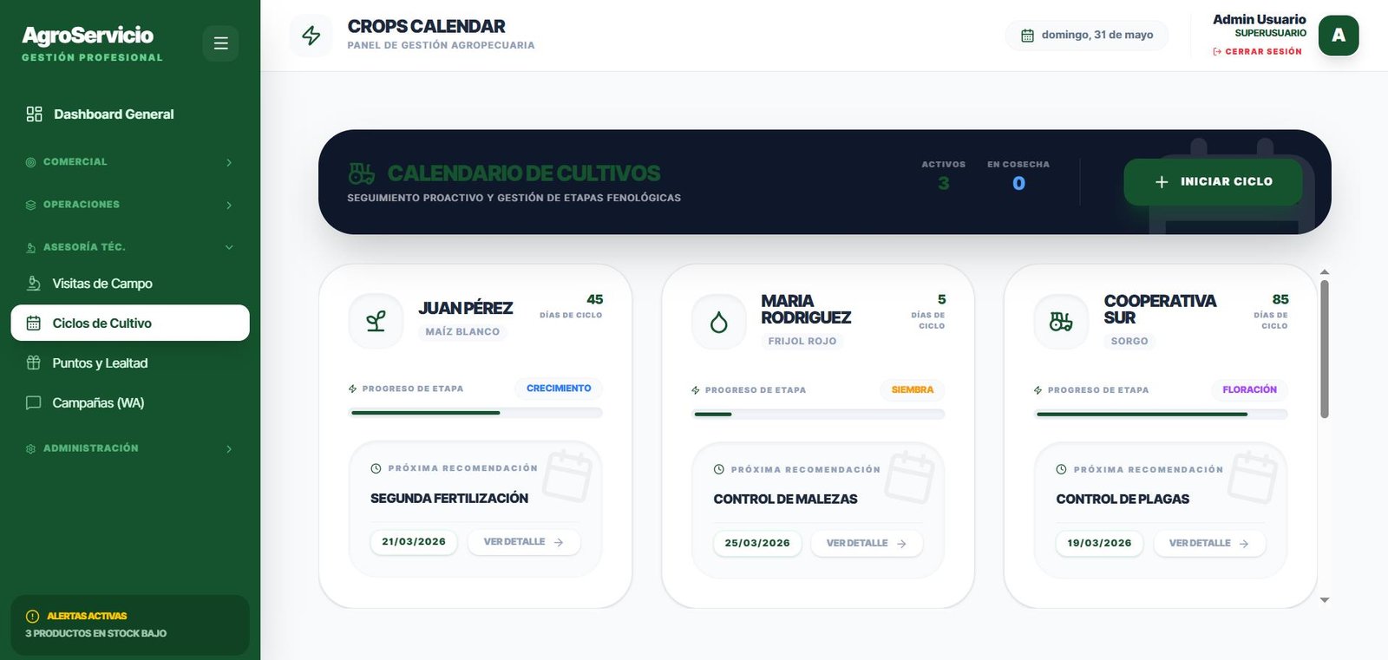Click the calendar icon in the date pill
This screenshot has height=660, width=1388.
click(1027, 36)
